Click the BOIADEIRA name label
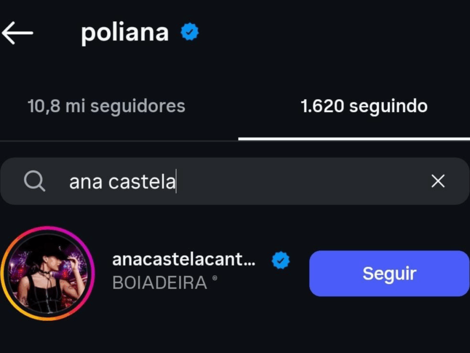 pos(160,283)
